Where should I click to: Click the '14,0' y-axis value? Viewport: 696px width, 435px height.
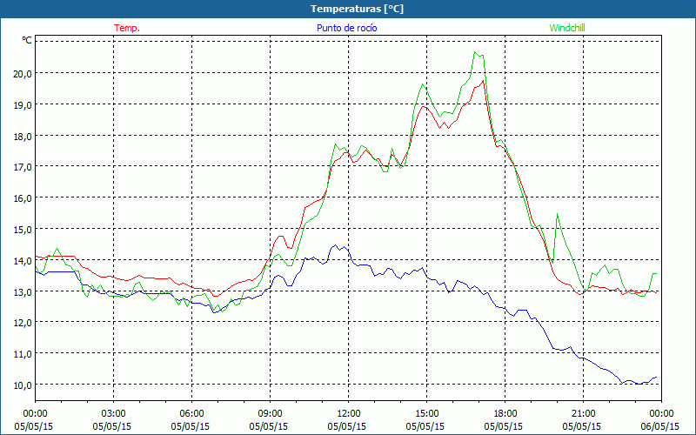[23, 260]
